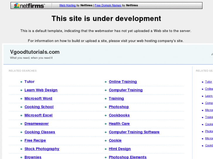The image size is (213, 159).
Task: Click the arrow icon beside Learn Web Design
Action: pos(21,90)
